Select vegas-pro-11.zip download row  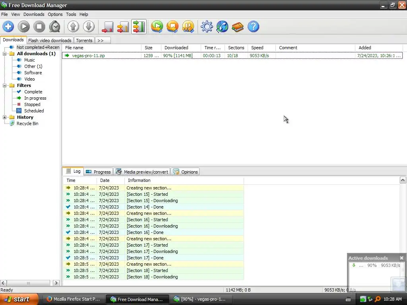pos(232,56)
